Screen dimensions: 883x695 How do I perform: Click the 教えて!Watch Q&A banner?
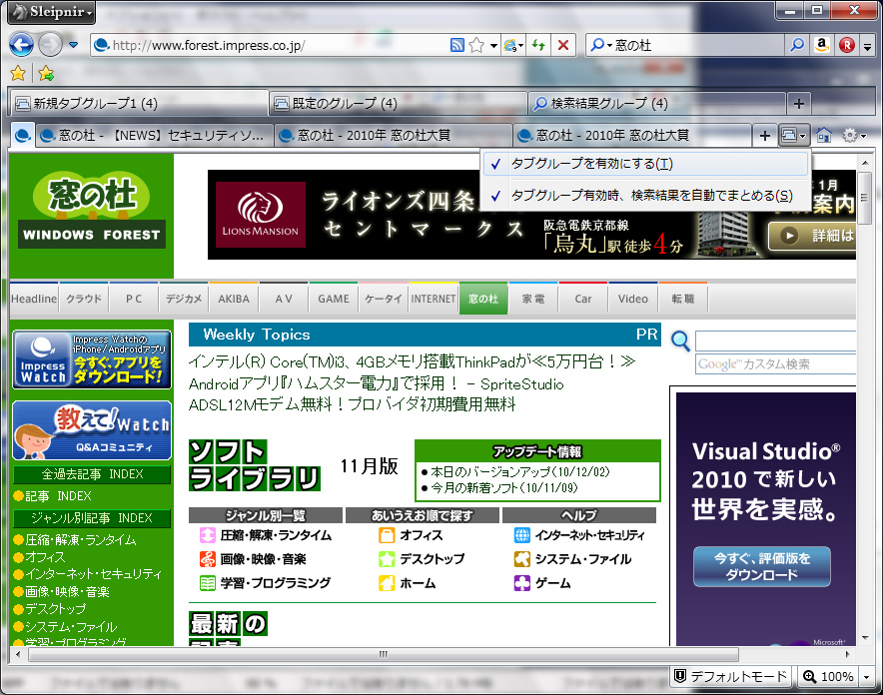click(x=92, y=430)
